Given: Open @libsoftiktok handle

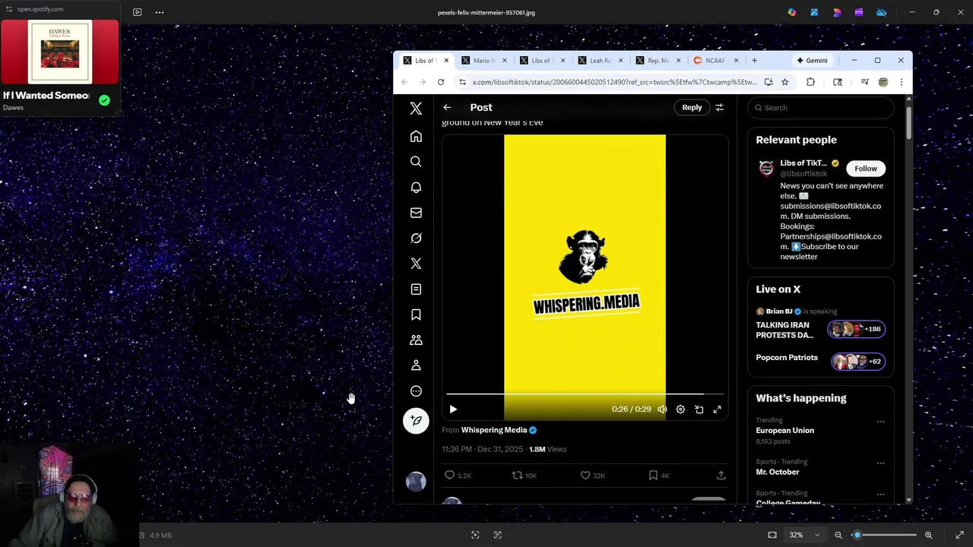Looking at the screenshot, I should 803,174.
